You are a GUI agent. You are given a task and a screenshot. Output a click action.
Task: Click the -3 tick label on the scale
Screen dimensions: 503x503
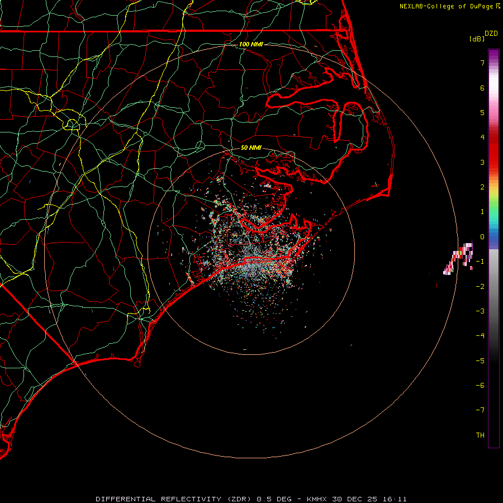tap(480, 311)
